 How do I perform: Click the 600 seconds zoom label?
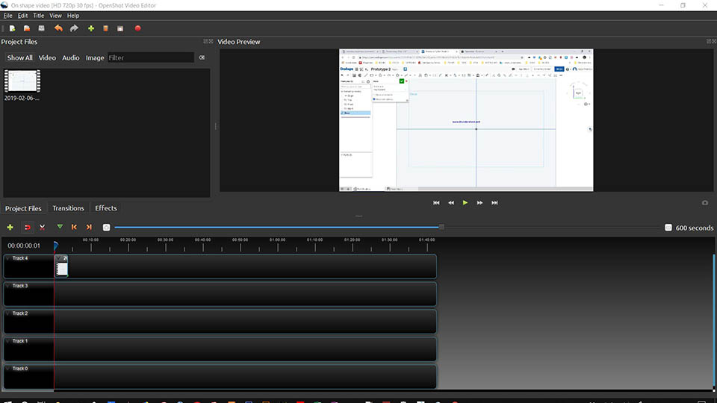click(694, 228)
